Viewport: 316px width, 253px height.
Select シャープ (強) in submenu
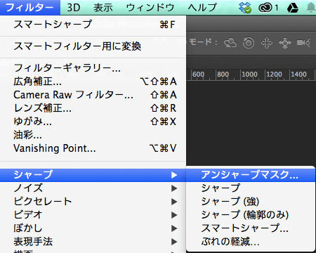[x=251, y=202]
